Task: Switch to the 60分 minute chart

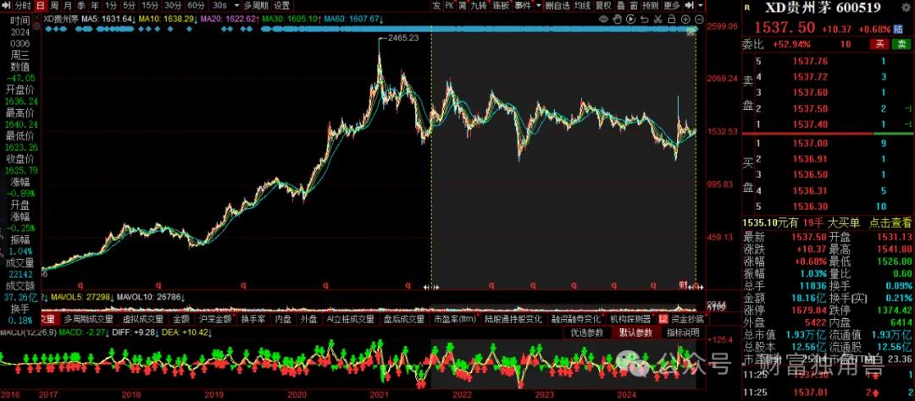Action: pos(196,6)
